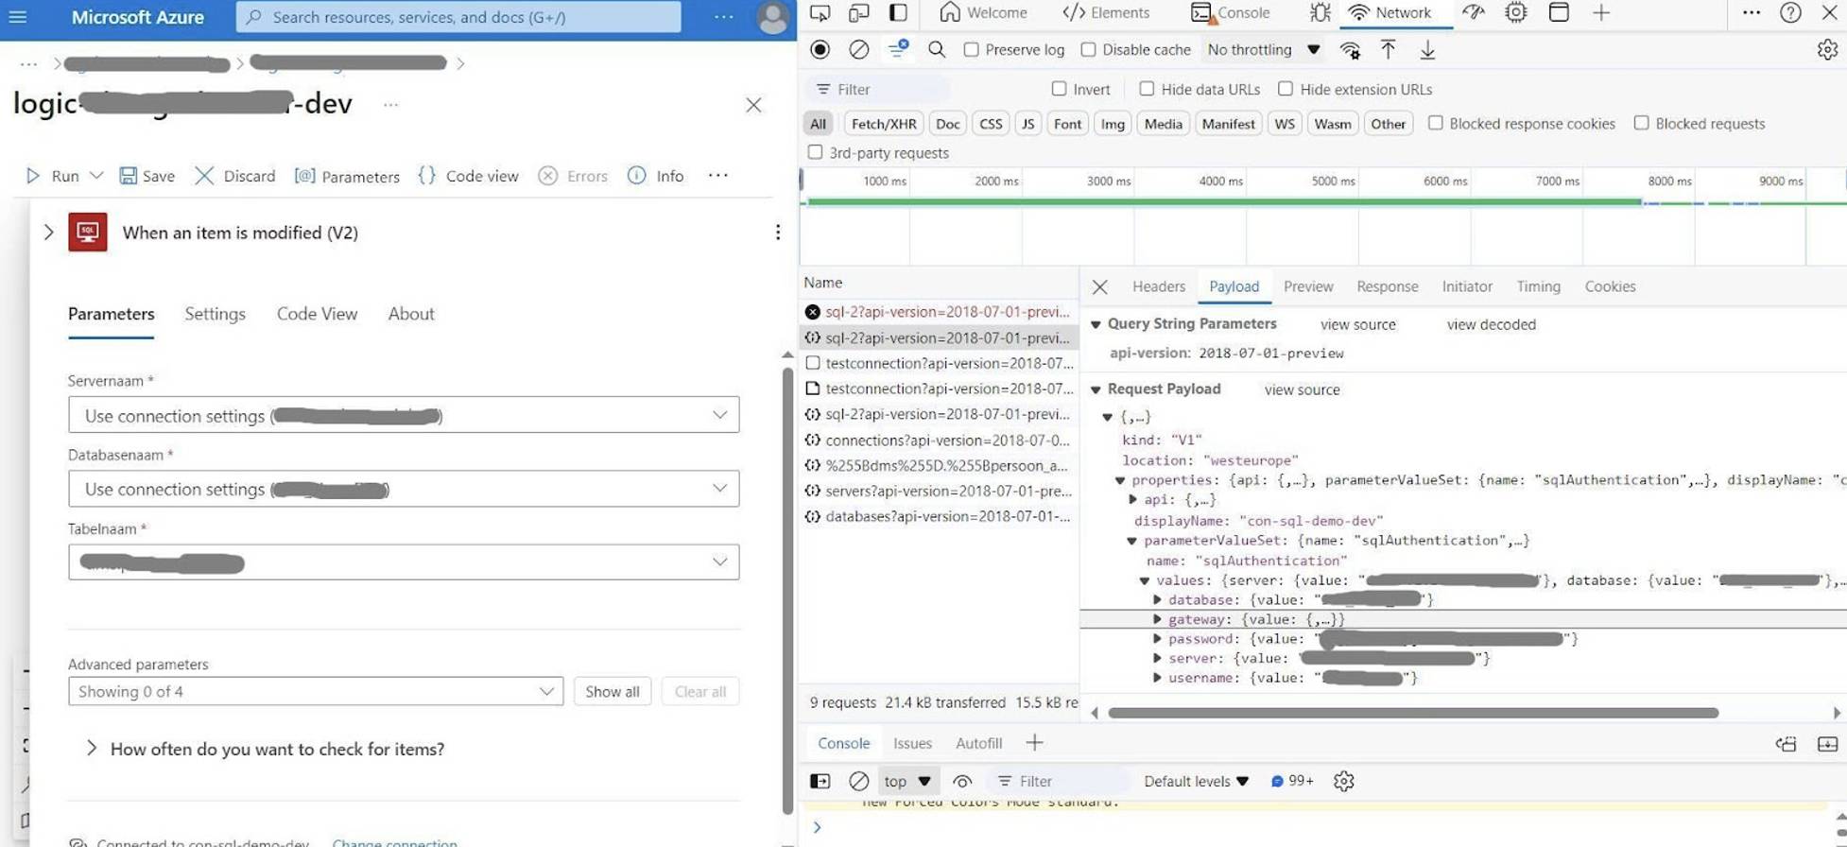Create live expression eye icon
The image size is (1847, 847).
(x=961, y=781)
